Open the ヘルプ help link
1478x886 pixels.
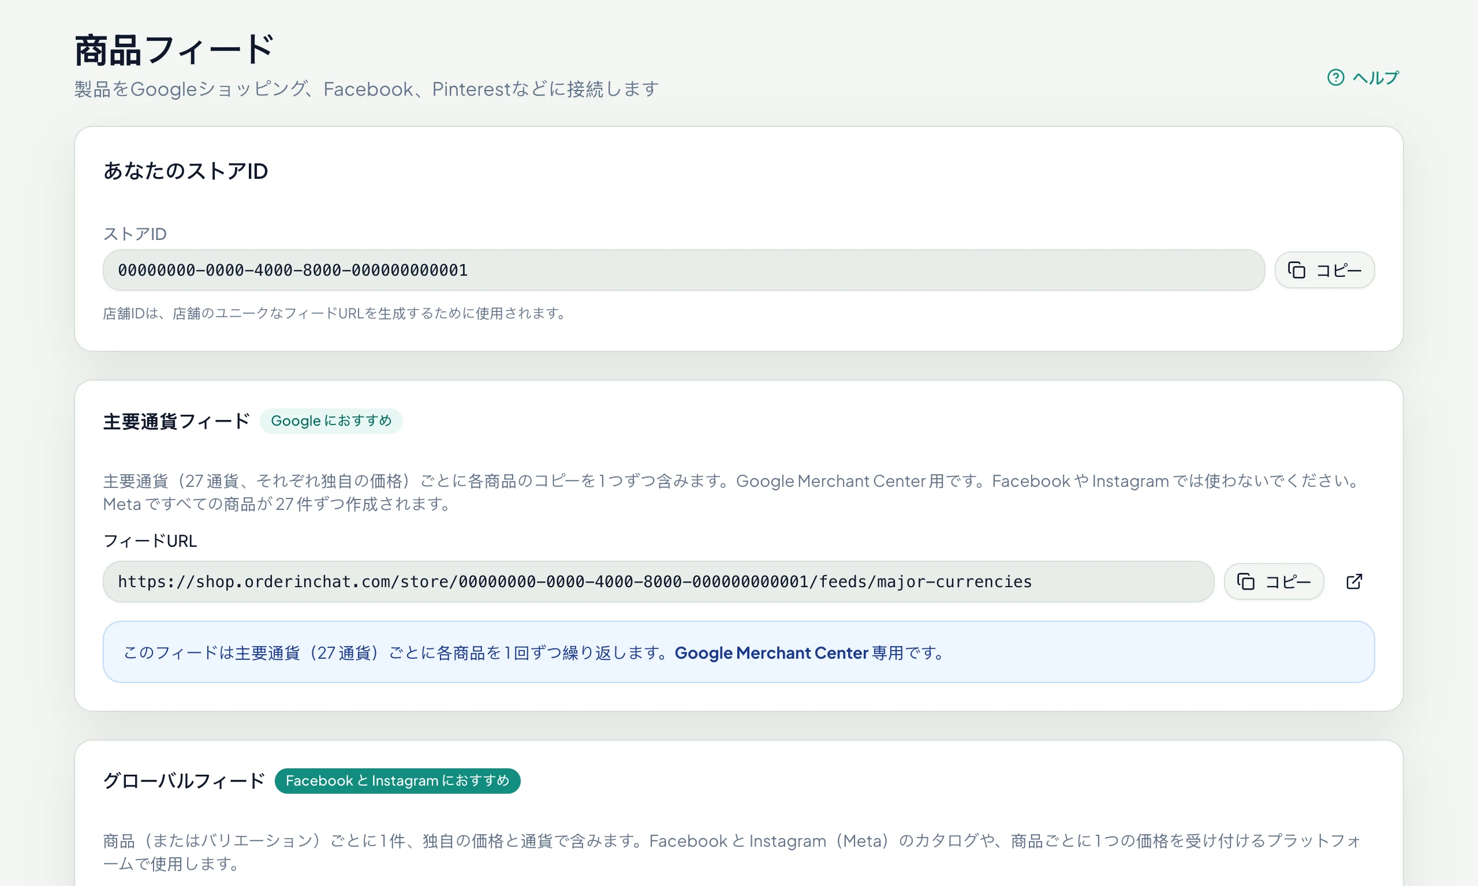pyautogui.click(x=1363, y=78)
